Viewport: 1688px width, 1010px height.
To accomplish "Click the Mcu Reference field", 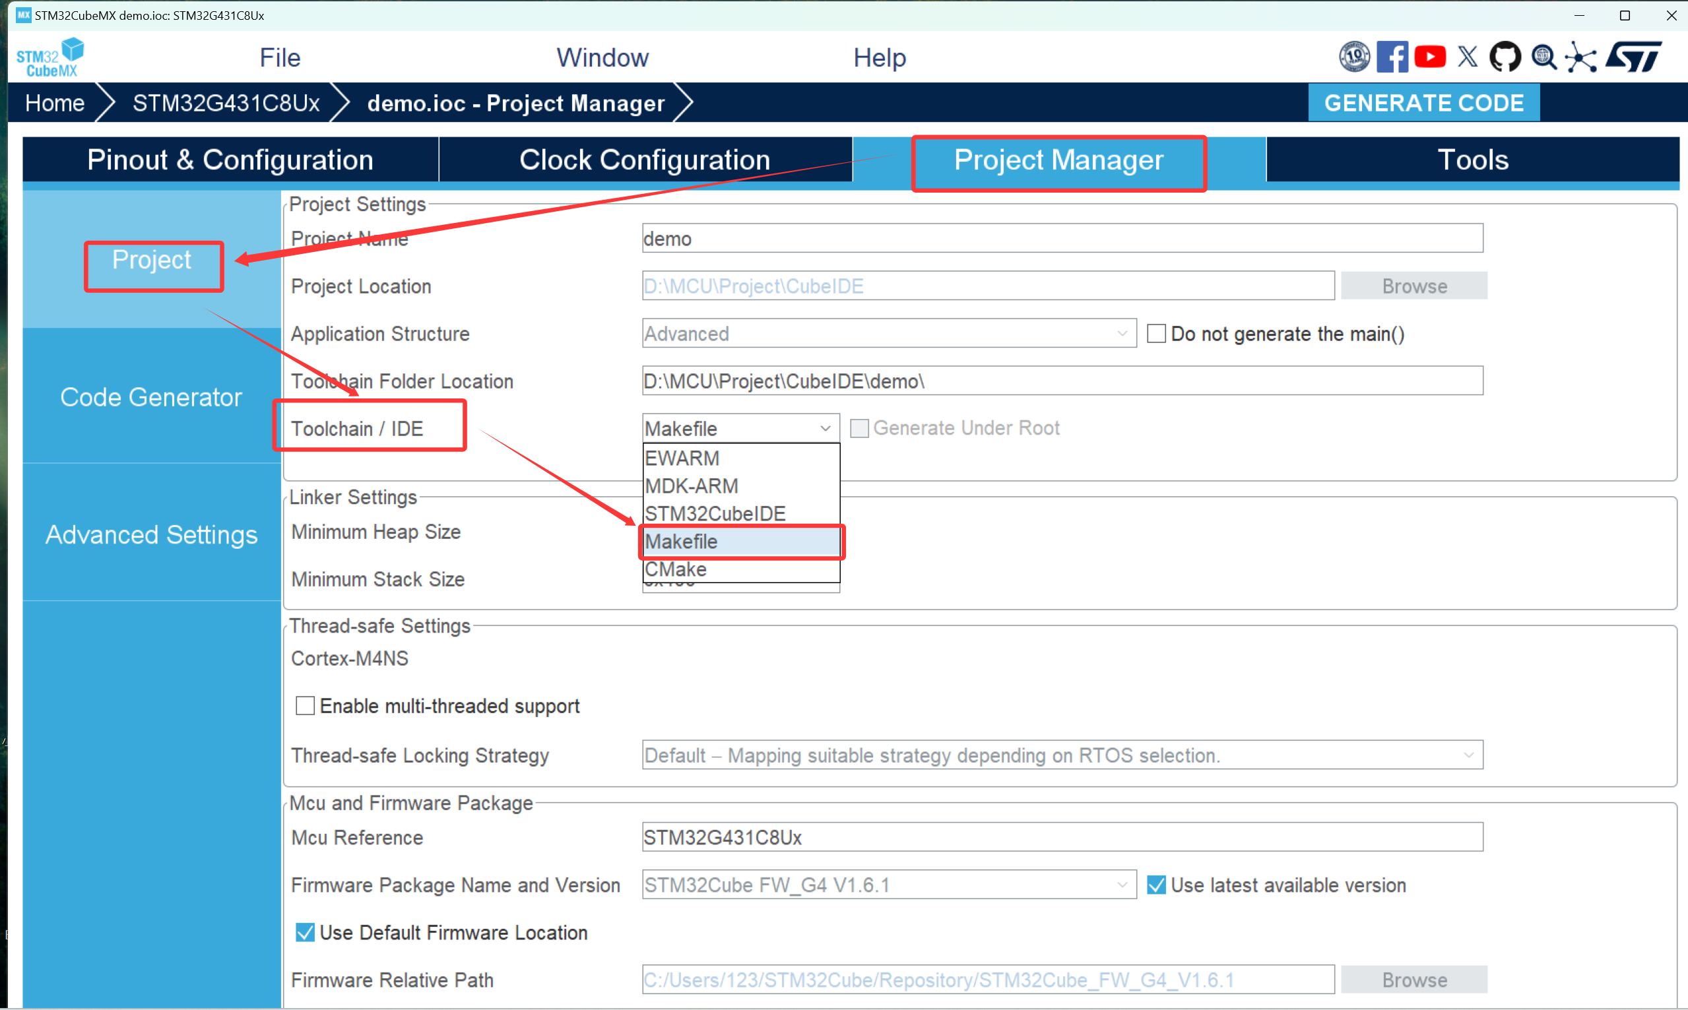I will (1062, 837).
